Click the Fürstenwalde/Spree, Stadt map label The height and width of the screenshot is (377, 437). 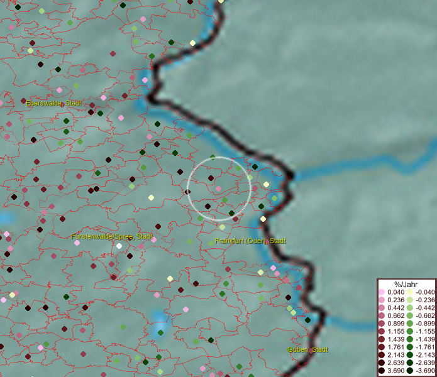(112, 237)
